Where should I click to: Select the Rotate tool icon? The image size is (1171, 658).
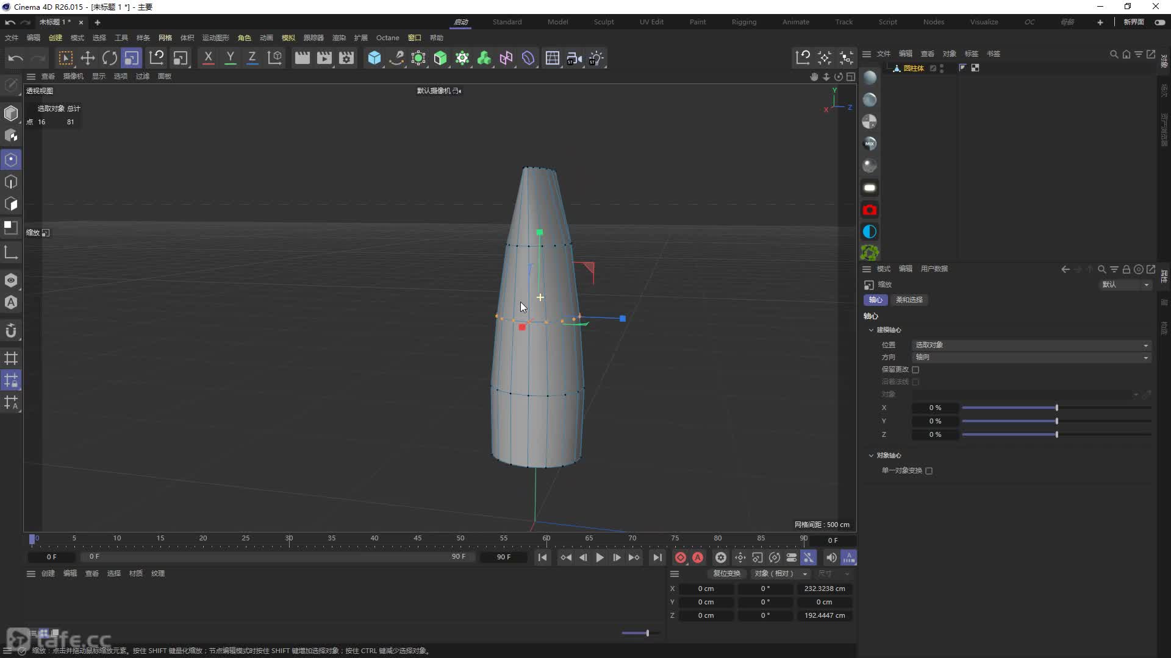(x=110, y=58)
